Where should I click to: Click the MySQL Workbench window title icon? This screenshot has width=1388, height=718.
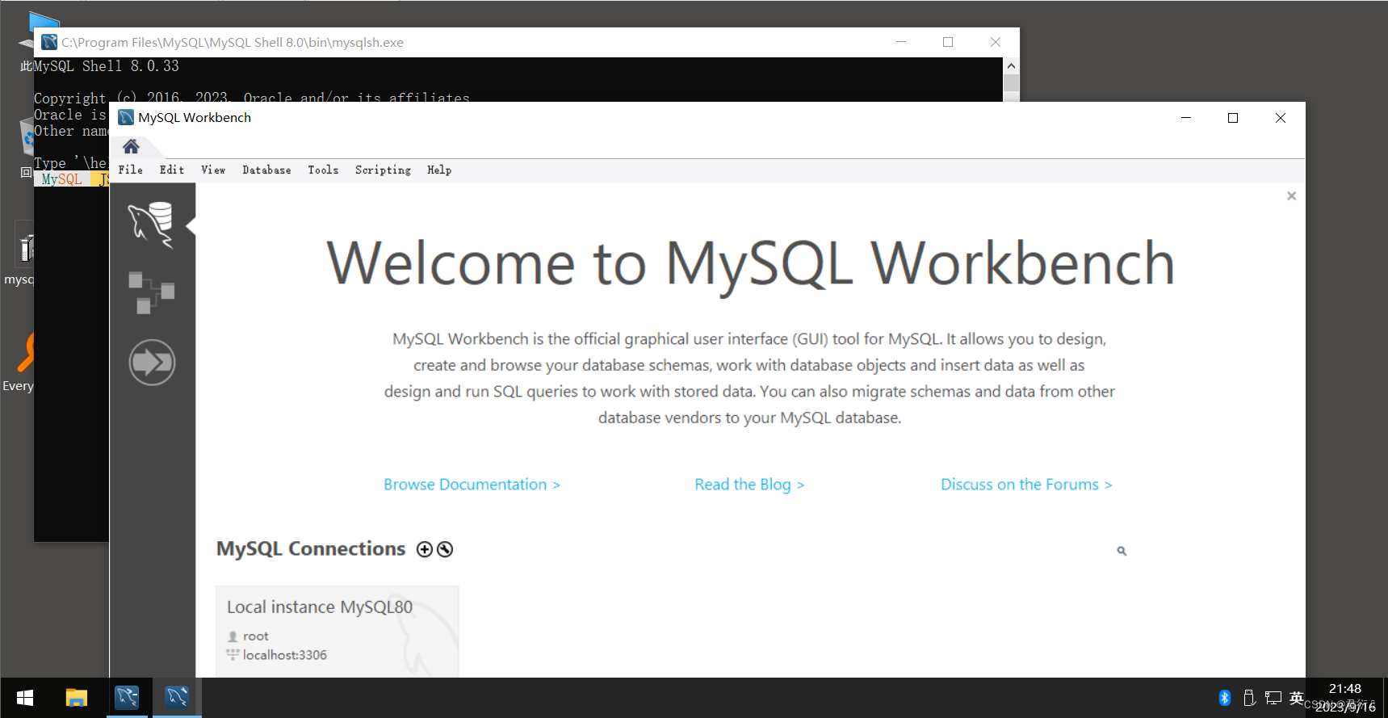point(126,118)
